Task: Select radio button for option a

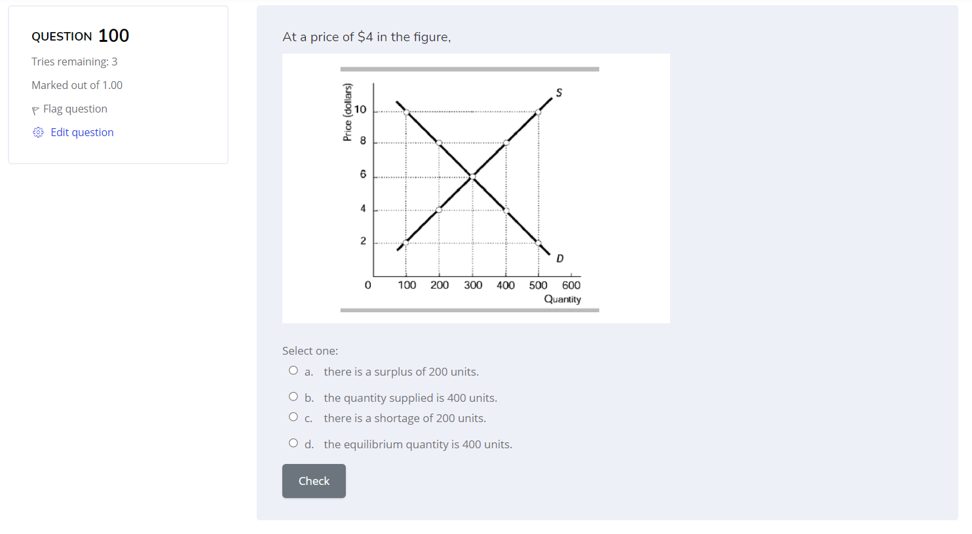Action: point(293,370)
